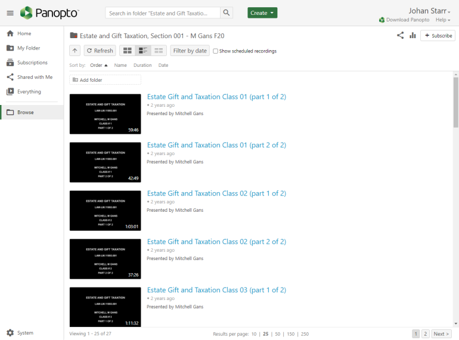Switch to grid tile view

[127, 51]
